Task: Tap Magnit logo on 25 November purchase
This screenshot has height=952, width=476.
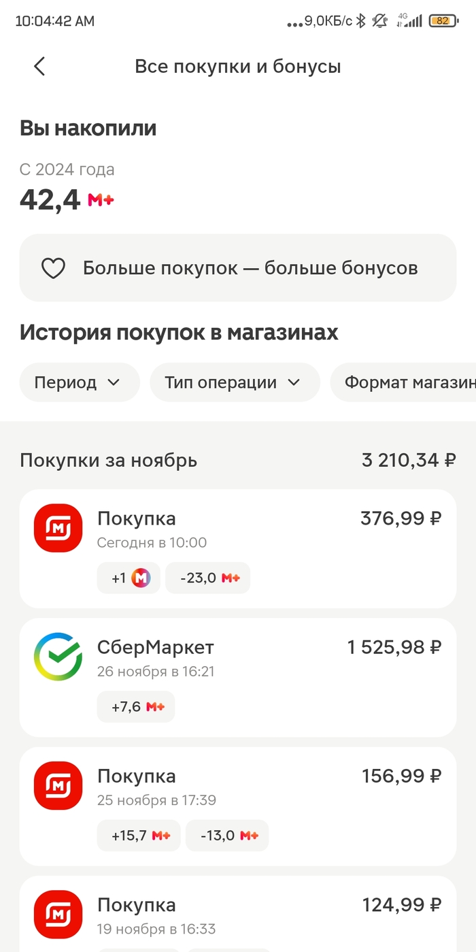Action: [x=58, y=785]
